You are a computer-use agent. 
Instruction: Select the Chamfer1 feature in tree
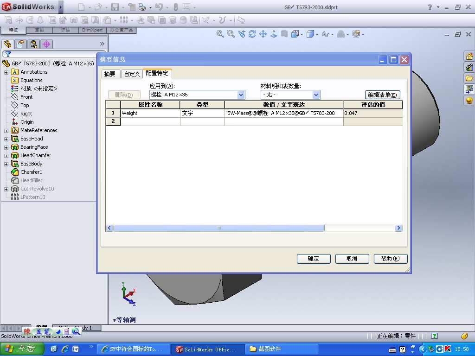[x=31, y=172]
